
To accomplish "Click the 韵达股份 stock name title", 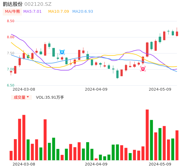I will [13, 4].
